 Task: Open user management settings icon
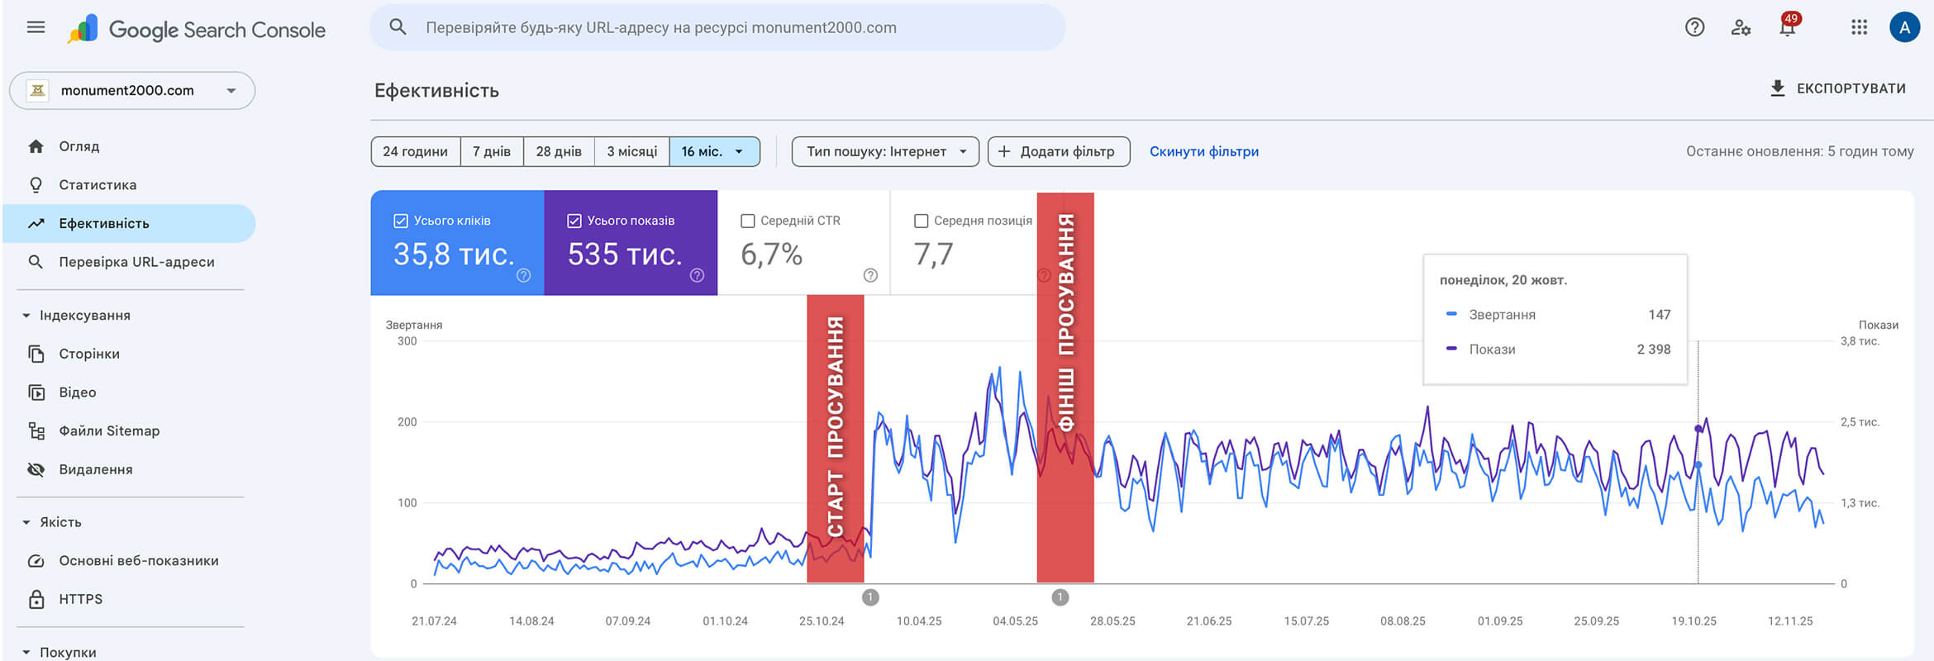(x=1741, y=27)
